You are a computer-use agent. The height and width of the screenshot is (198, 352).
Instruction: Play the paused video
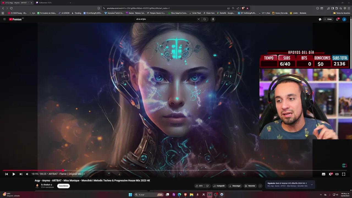[14, 174]
